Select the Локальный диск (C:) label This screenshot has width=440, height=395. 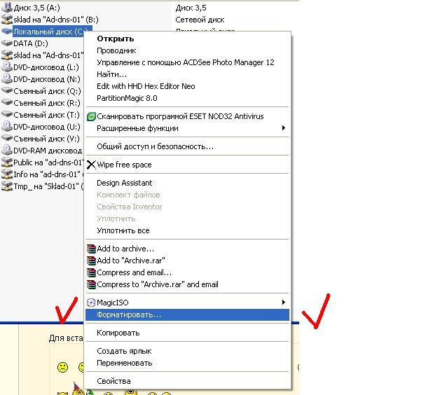[48, 32]
